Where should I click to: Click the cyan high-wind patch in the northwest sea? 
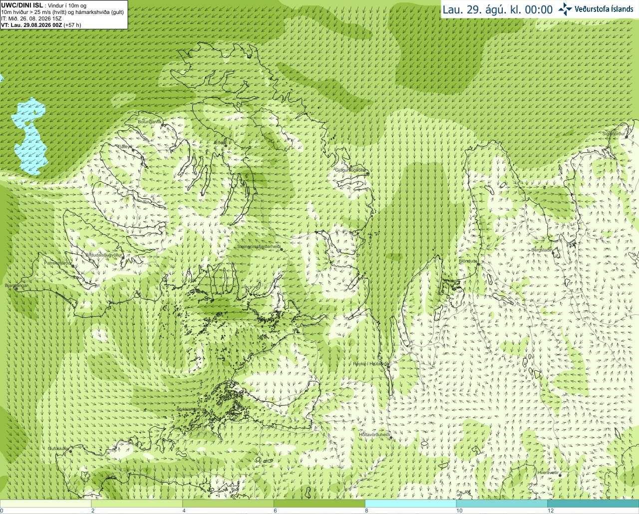31,136
